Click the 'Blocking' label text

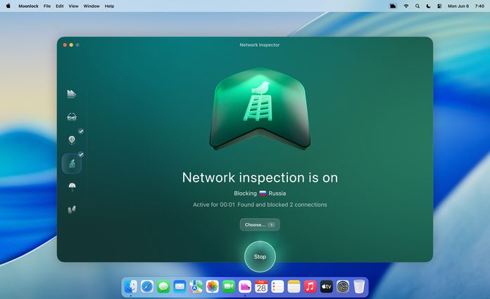pos(245,193)
